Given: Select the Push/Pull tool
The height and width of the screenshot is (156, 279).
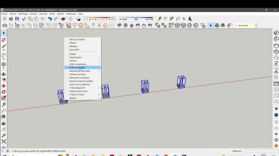Looking at the screenshot, I should click(4, 74).
